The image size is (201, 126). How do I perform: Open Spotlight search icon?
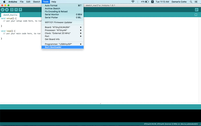(x=191, y=2)
